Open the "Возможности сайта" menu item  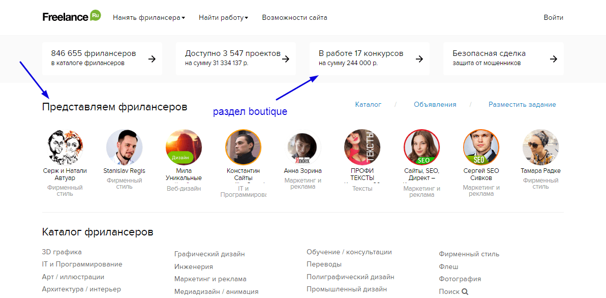(294, 17)
